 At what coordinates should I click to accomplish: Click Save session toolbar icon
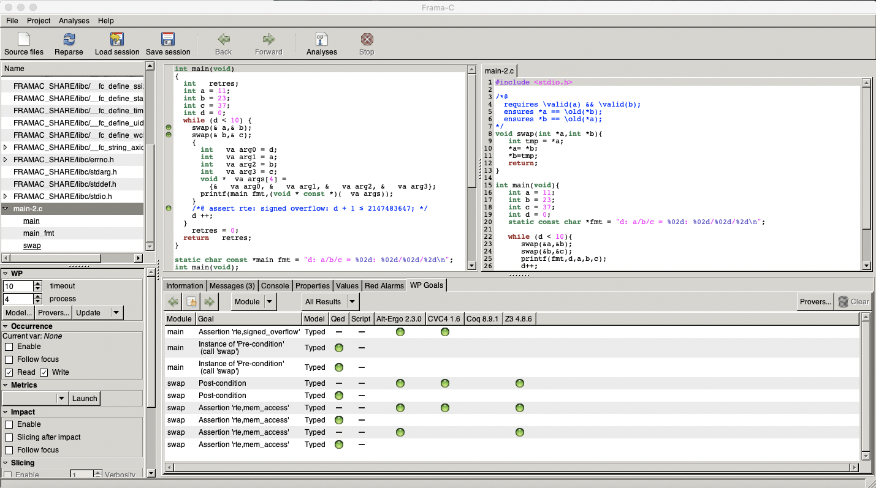pos(168,44)
